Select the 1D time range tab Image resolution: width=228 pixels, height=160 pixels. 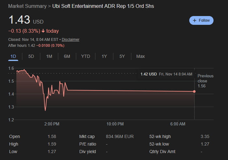[x=13, y=56]
